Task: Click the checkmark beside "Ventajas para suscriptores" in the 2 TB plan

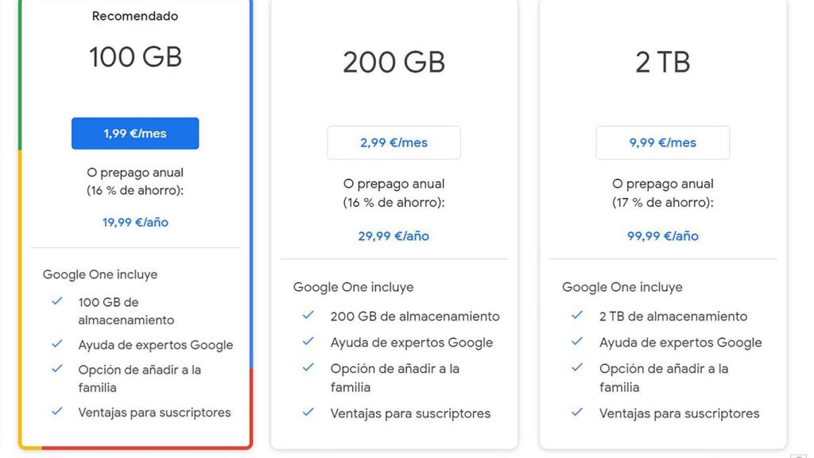Action: pyautogui.click(x=576, y=414)
